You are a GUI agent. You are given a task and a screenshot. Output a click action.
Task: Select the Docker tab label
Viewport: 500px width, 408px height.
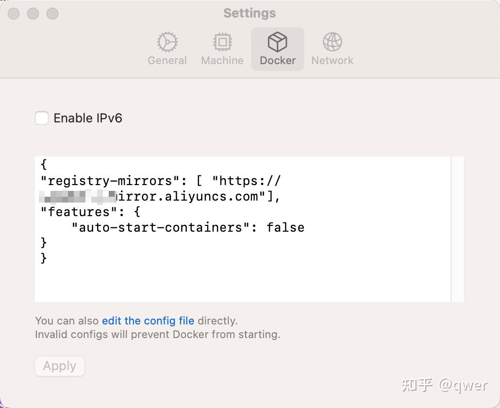[278, 61]
